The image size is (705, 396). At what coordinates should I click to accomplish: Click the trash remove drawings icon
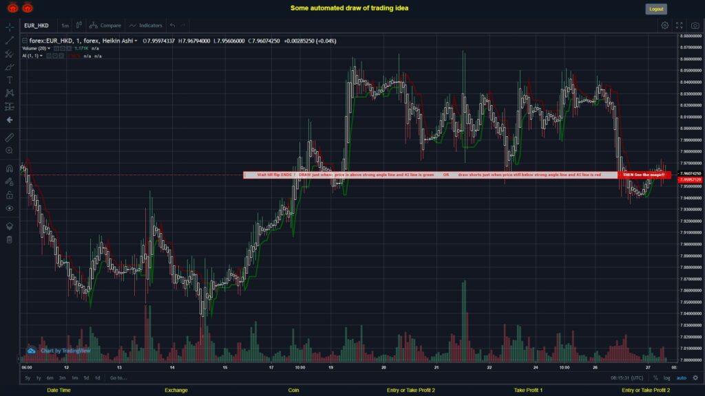click(x=10, y=239)
